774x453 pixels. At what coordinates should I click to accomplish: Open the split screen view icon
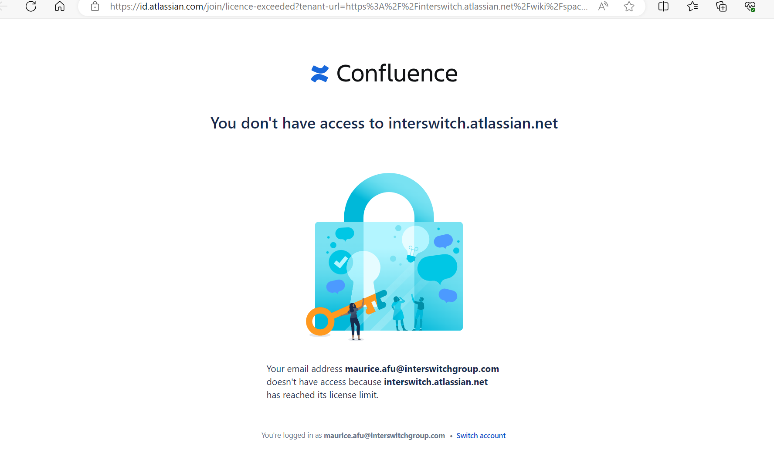click(663, 7)
